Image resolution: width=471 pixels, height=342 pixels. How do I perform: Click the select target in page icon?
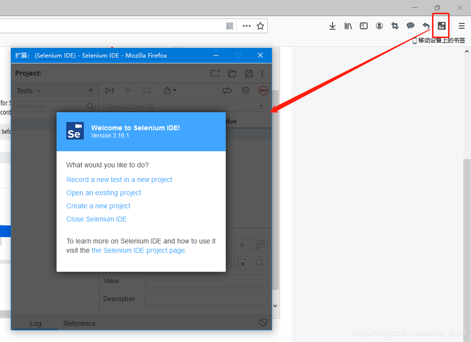[x=242, y=263]
